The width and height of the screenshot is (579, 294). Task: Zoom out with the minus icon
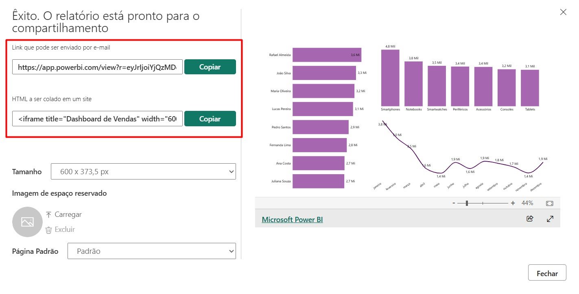pyautogui.click(x=454, y=203)
